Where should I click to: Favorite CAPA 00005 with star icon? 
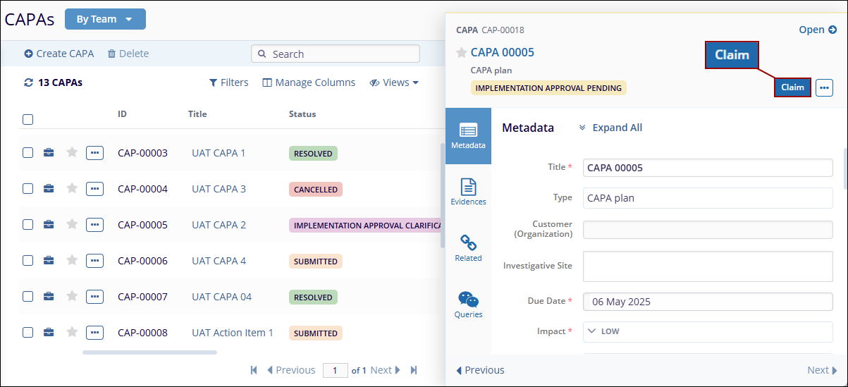pyautogui.click(x=462, y=53)
